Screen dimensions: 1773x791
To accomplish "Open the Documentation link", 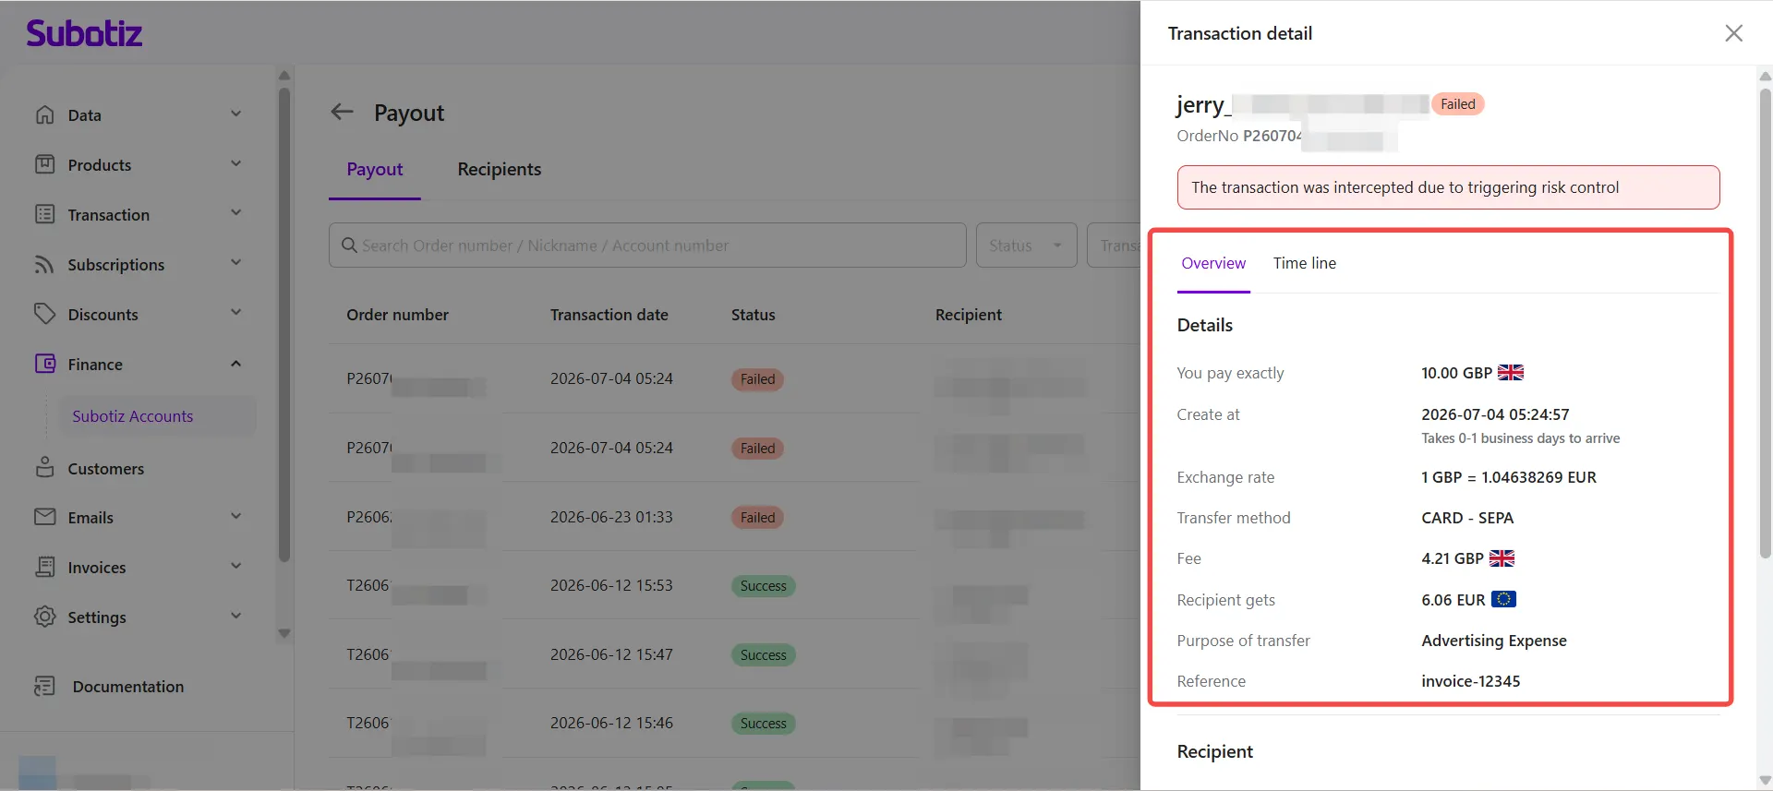I will 128,687.
